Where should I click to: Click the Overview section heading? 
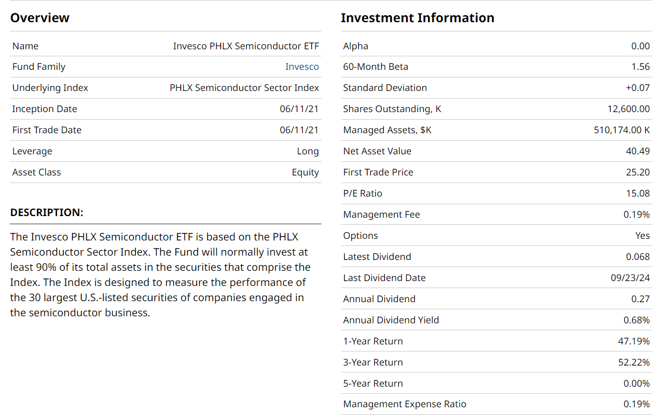coord(40,18)
